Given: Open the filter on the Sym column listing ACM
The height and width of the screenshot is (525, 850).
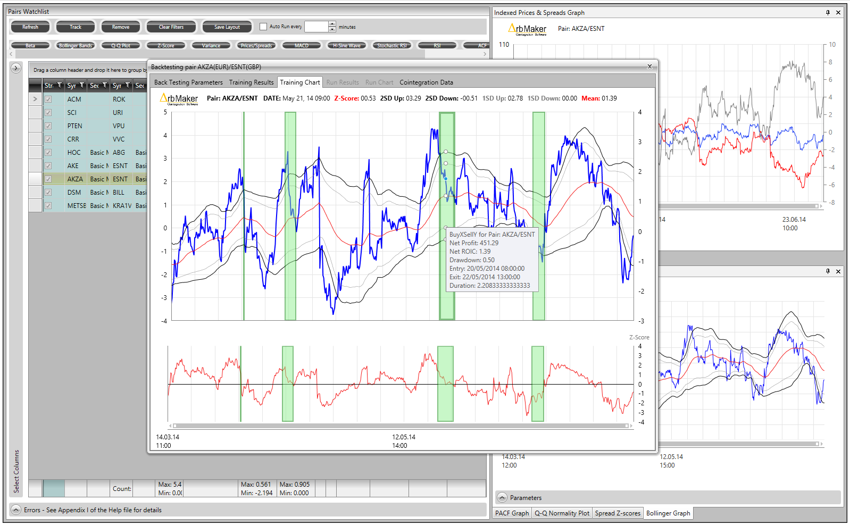Looking at the screenshot, I should [x=82, y=85].
